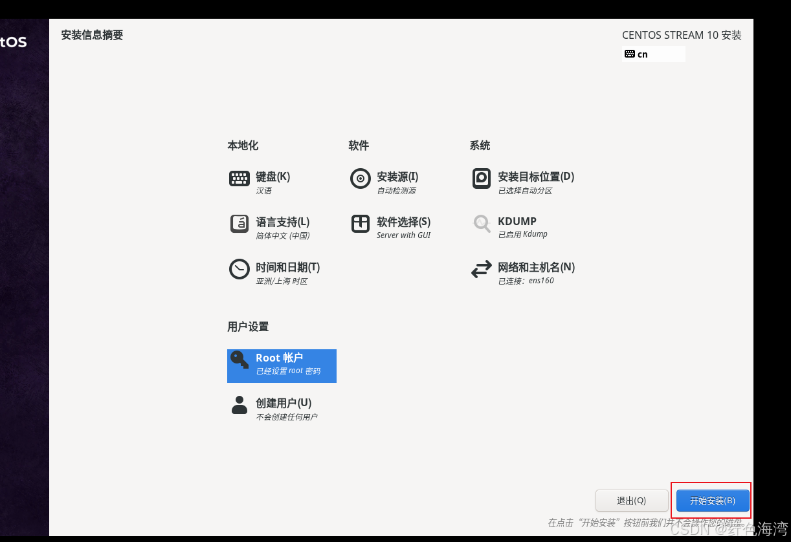Screen dimensions: 791x542
Task: Click the 用户设置 section heading
Action: point(248,327)
